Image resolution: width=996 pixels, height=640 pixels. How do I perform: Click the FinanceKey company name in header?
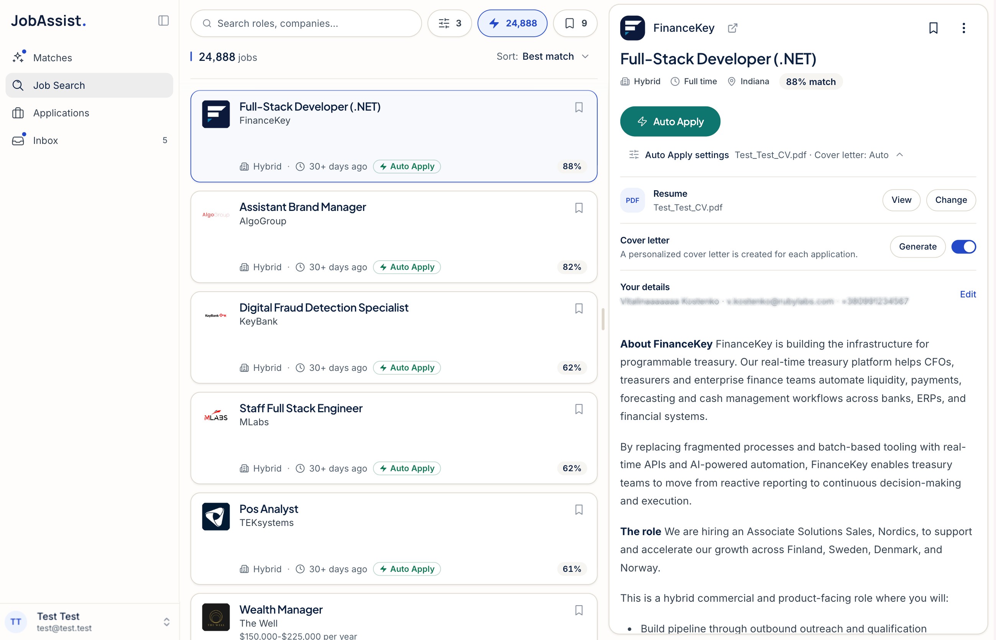point(684,28)
